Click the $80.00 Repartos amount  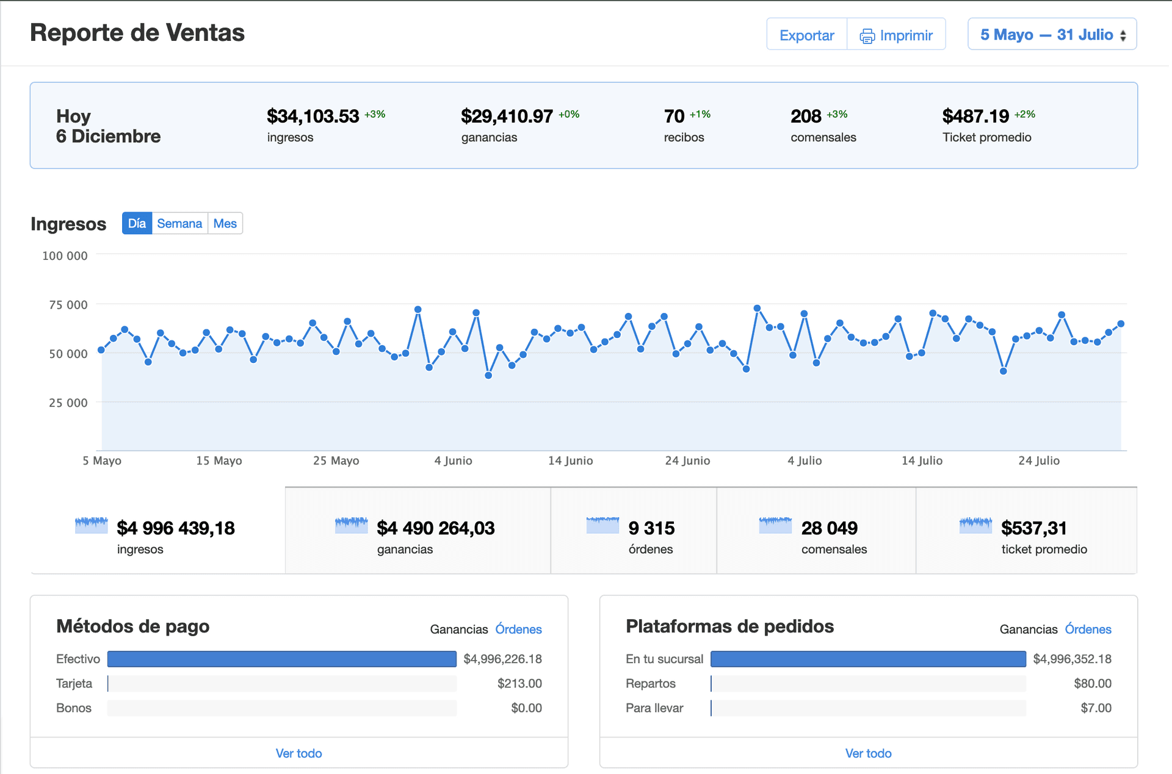click(1093, 683)
